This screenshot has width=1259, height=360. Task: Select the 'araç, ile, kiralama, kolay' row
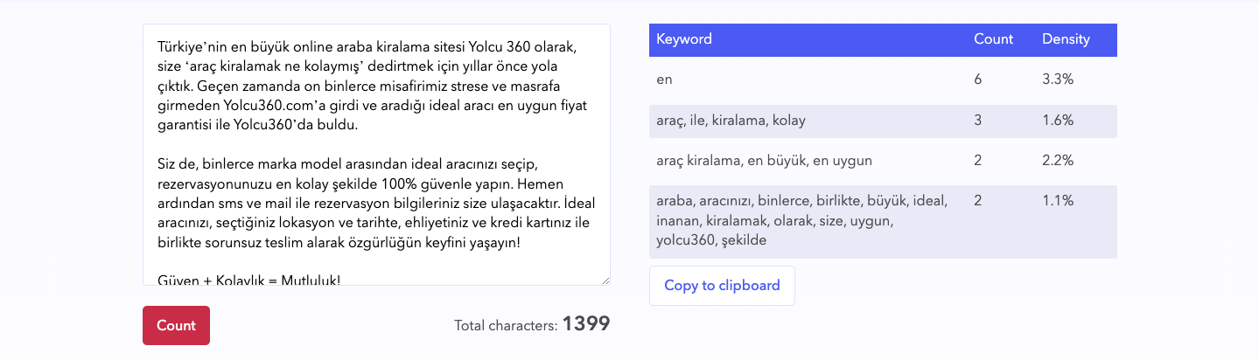click(883, 121)
